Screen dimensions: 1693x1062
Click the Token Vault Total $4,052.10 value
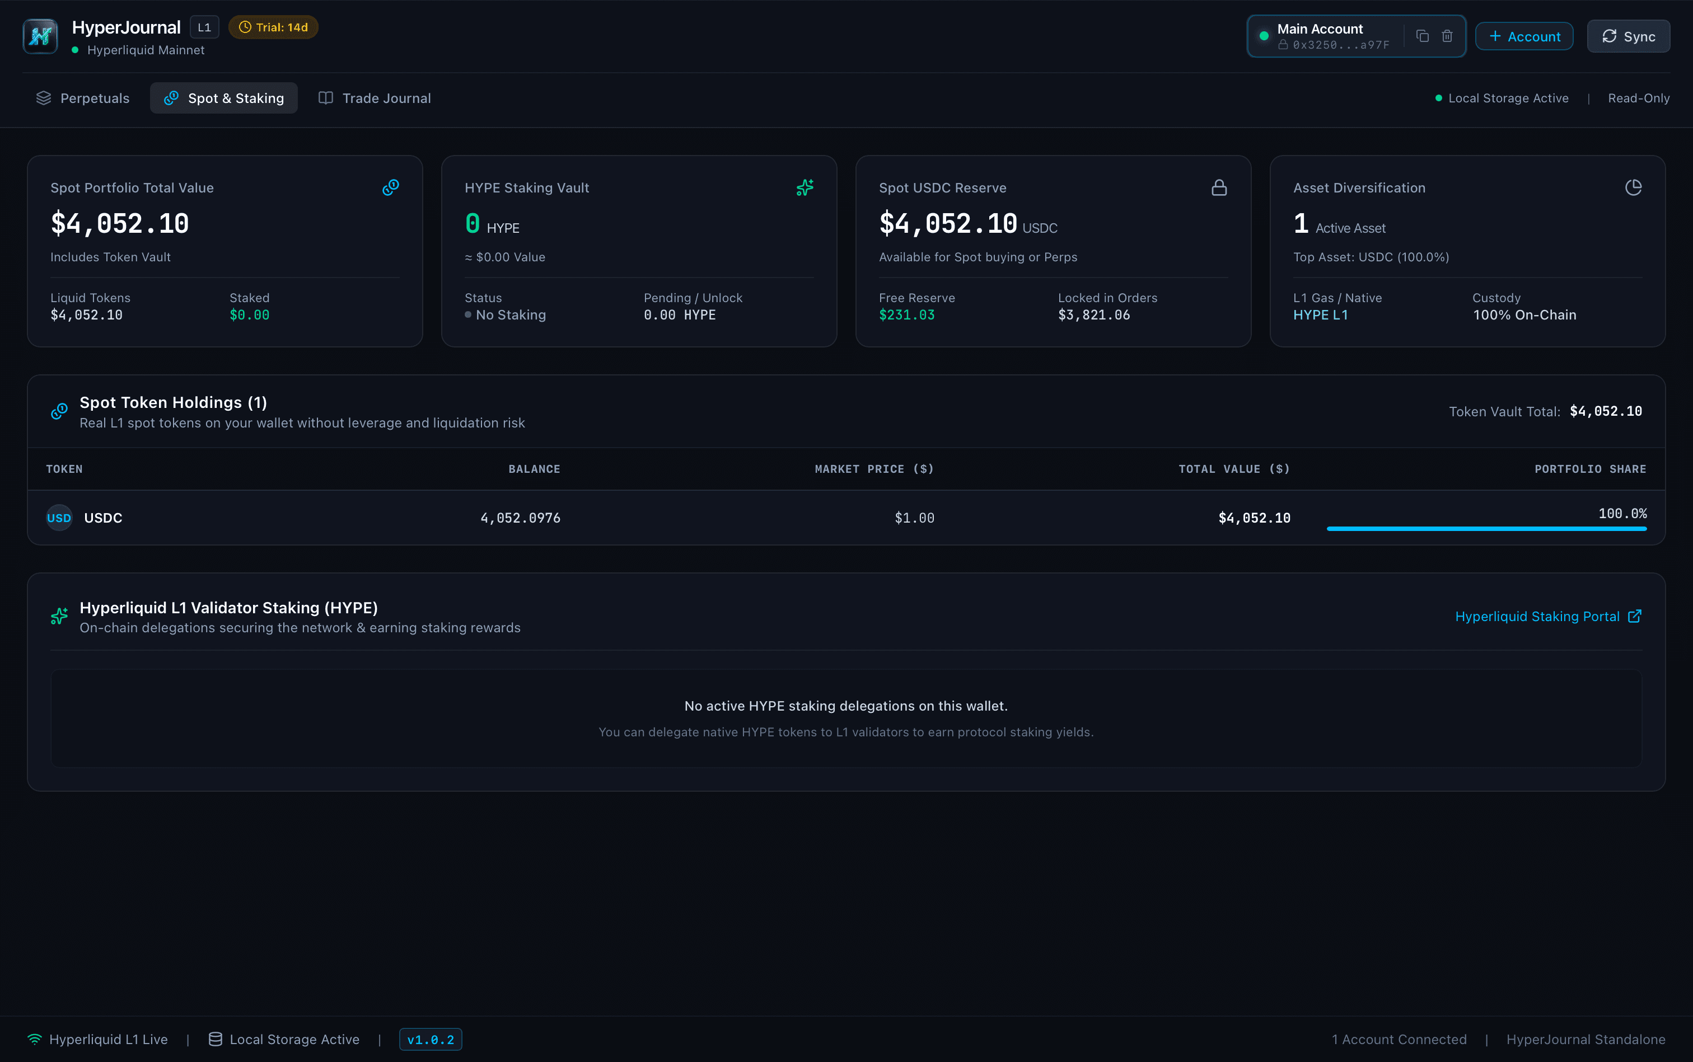1606,412
